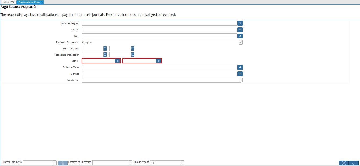This screenshot has height=166, width=360.
Task: Open calculator for first Monto field
Action: (117, 61)
